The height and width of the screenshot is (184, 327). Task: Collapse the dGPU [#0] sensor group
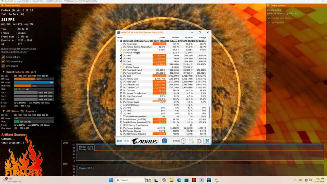[x=118, y=41]
